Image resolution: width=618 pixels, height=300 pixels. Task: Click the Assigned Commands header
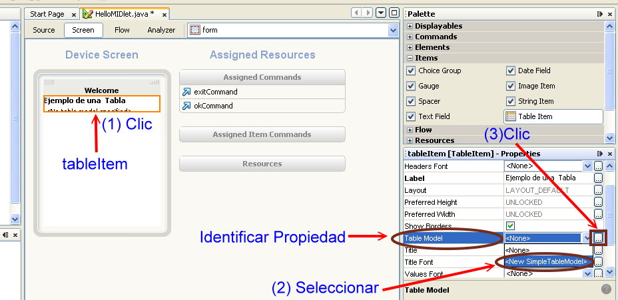(x=262, y=77)
